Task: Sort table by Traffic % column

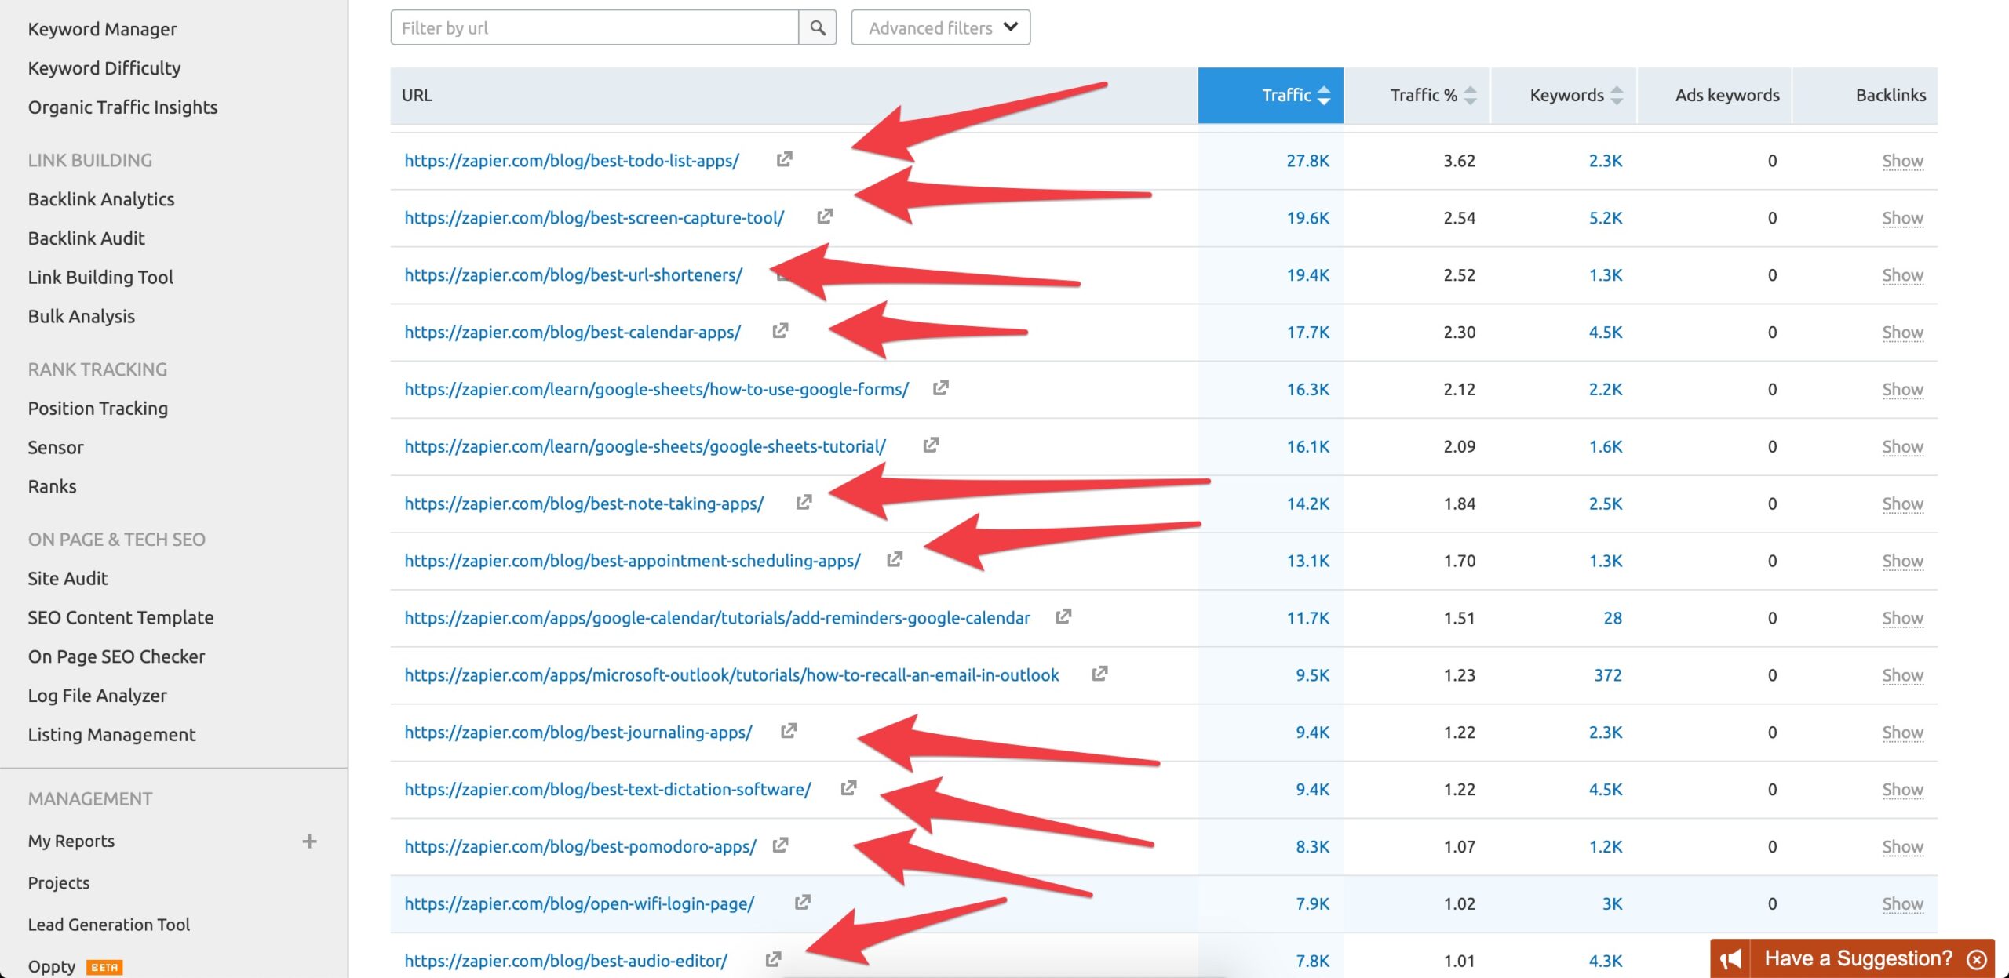Action: 1417,95
